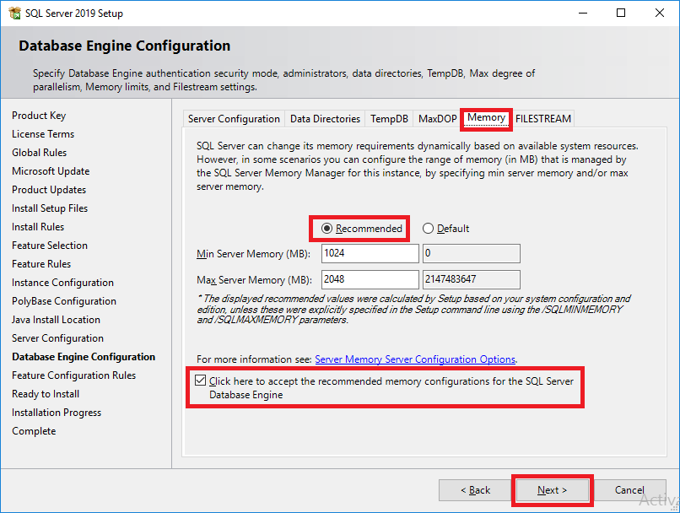Click the Complete step in sidebar

34,431
